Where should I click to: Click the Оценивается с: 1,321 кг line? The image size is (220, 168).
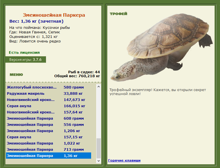pos(33,37)
